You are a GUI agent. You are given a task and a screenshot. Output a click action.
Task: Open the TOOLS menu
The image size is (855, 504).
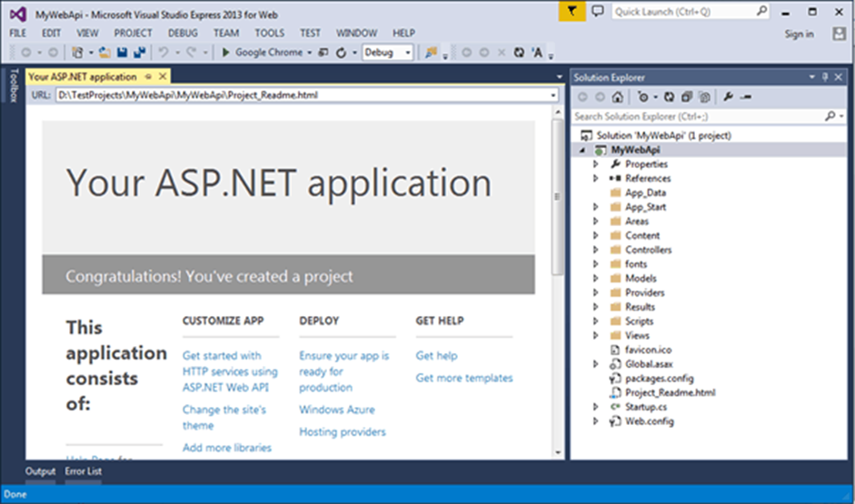(x=269, y=34)
